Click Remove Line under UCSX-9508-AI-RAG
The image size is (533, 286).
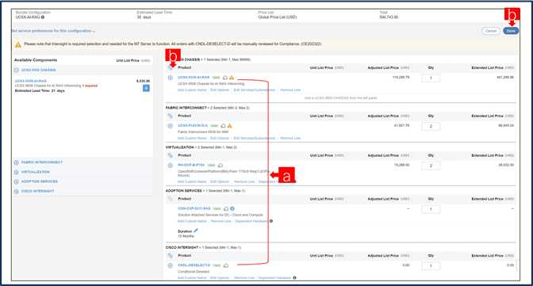coord(290,90)
